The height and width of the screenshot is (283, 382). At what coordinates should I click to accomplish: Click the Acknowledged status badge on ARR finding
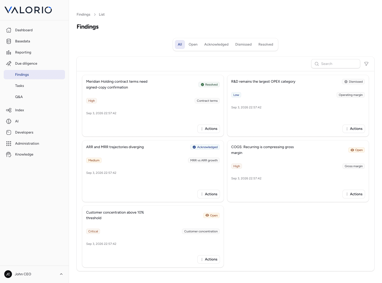coord(205,147)
